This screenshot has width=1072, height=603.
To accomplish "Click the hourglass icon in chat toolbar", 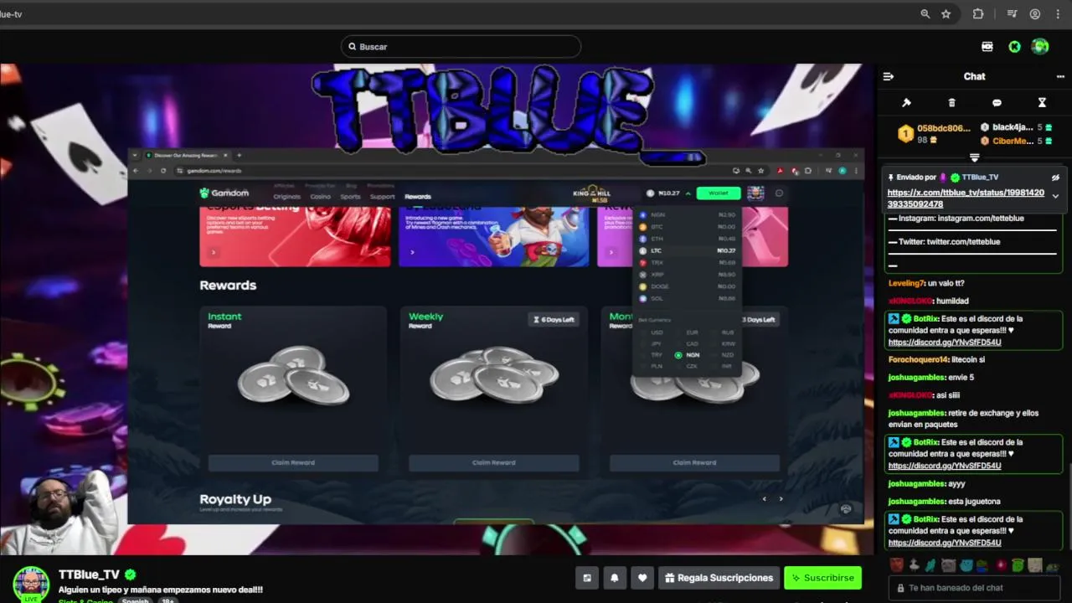I will (1042, 102).
